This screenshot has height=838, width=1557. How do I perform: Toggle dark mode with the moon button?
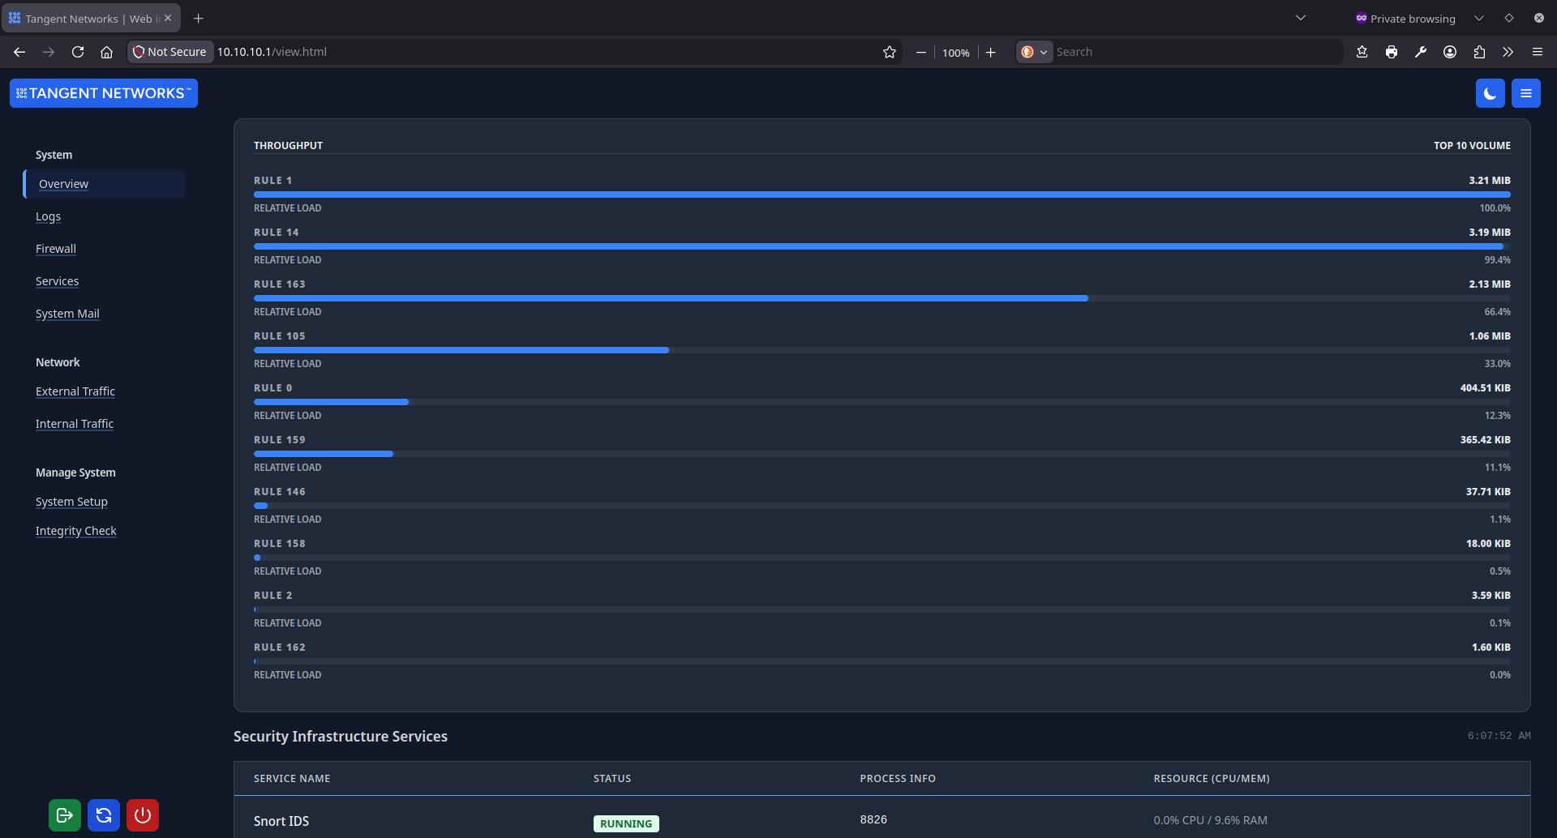[x=1490, y=92]
